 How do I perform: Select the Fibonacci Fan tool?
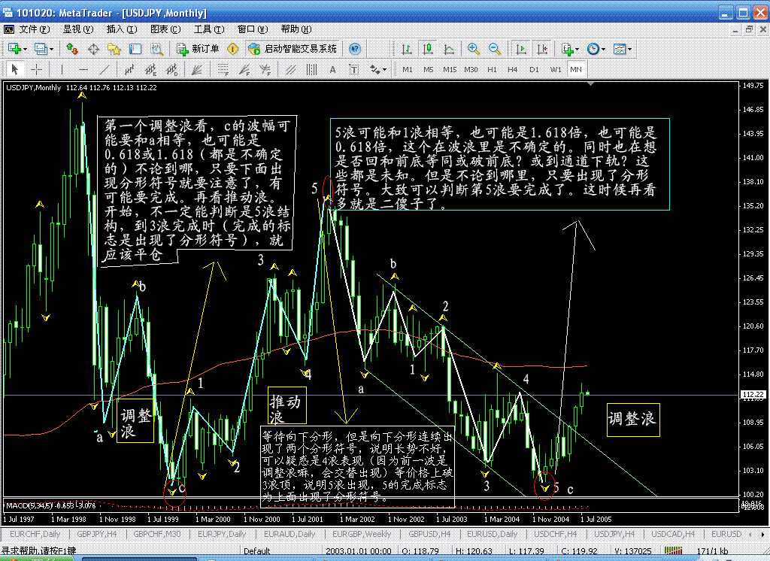(x=244, y=69)
